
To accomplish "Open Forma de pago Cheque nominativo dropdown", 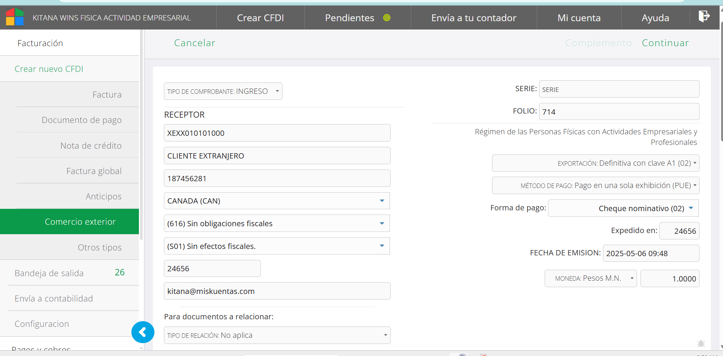I will [623, 208].
